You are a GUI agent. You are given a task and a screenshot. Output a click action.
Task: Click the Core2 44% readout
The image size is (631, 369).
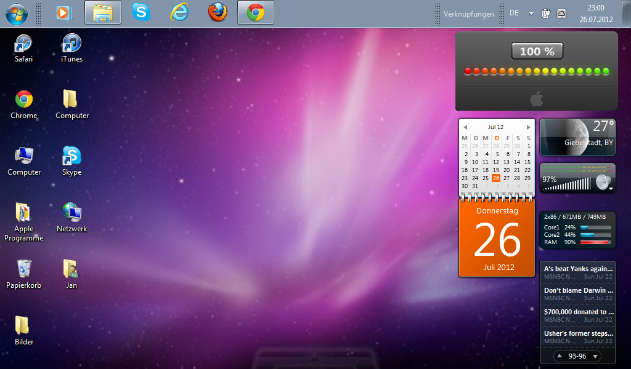coord(560,234)
